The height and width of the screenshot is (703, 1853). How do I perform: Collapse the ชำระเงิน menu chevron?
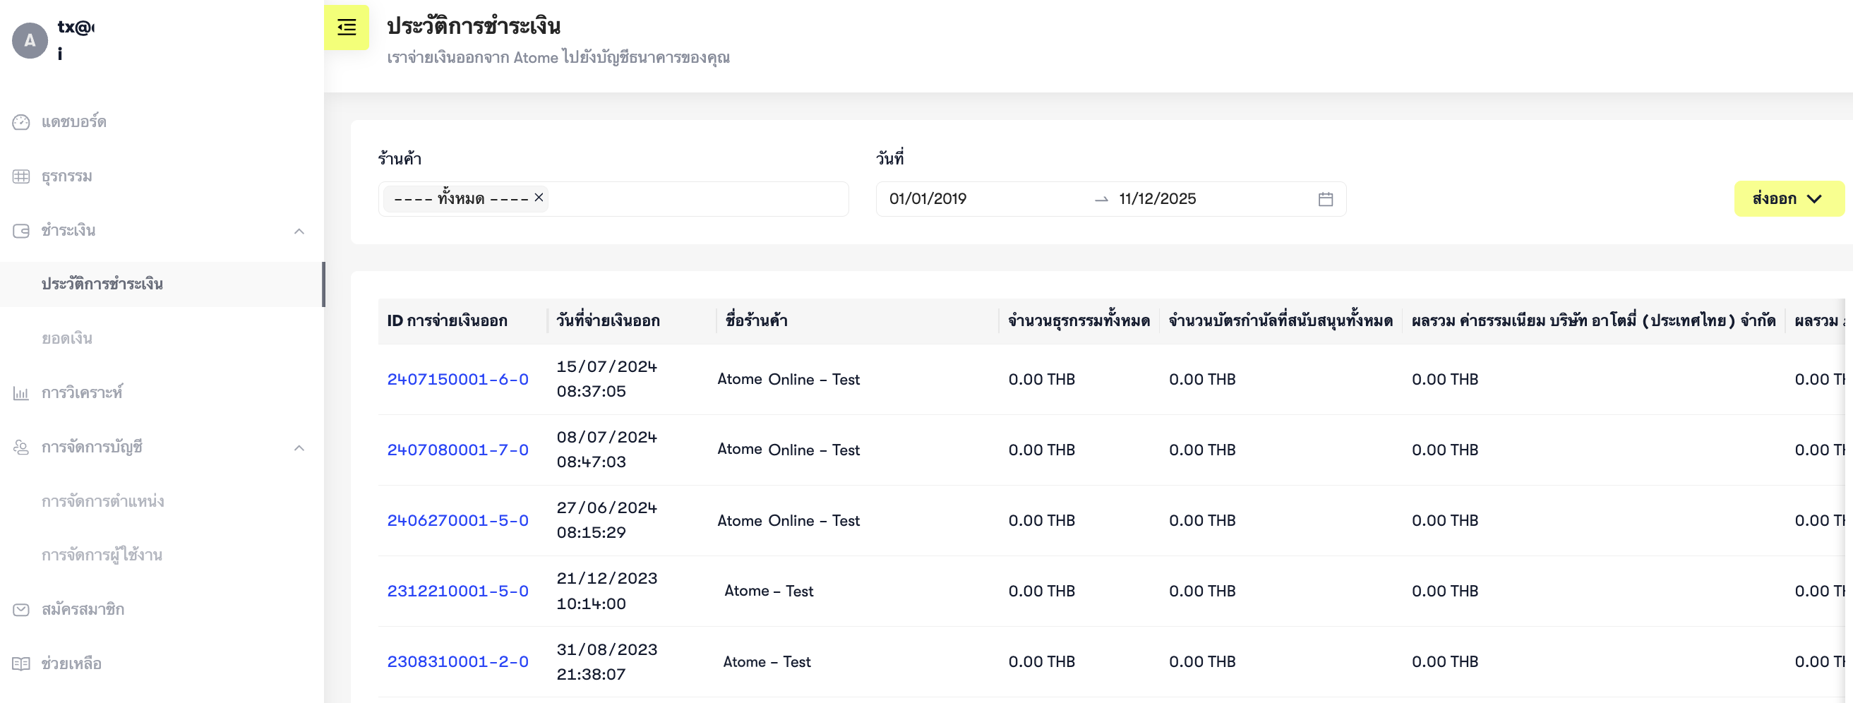click(299, 231)
